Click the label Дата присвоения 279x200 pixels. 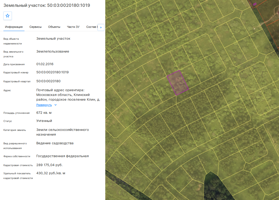point(14,64)
